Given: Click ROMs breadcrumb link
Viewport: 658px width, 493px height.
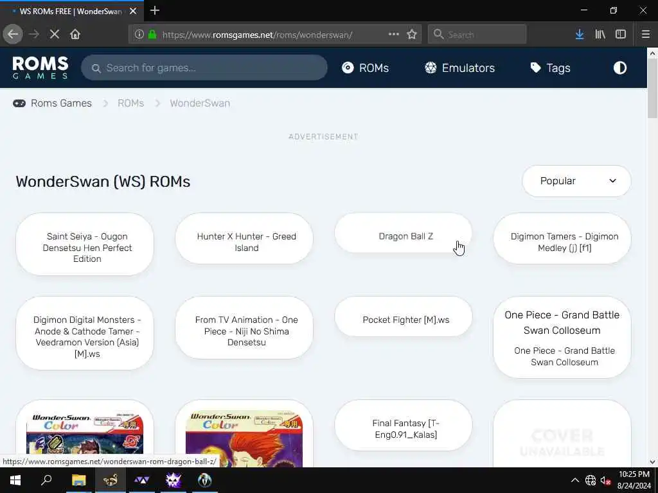Looking at the screenshot, I should click(x=130, y=103).
